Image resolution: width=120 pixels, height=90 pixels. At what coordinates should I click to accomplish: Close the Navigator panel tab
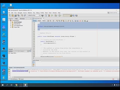pyautogui.click(x=14, y=49)
